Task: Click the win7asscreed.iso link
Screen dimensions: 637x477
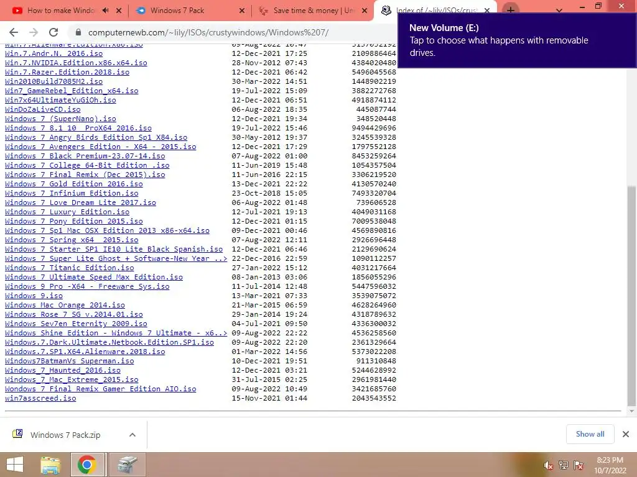Action: (x=40, y=399)
